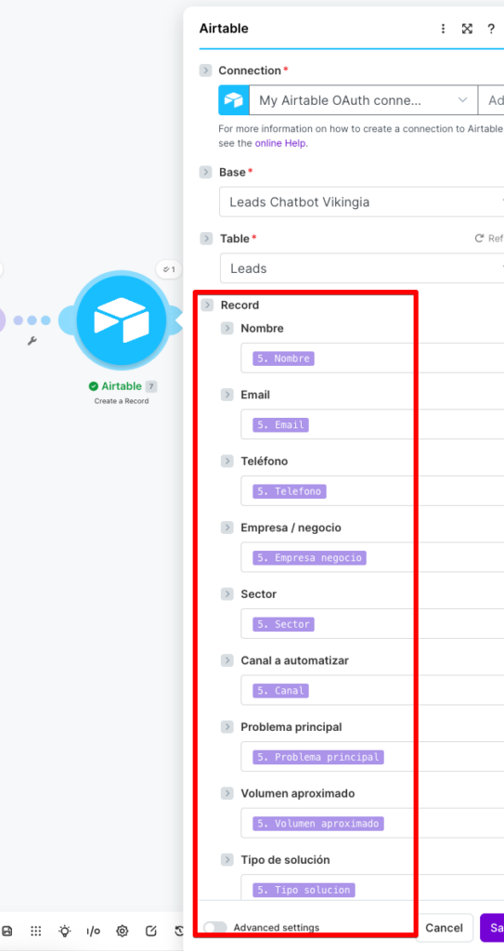Expand the chevron next to Connection
Screen dimensions: 504x951
206,71
